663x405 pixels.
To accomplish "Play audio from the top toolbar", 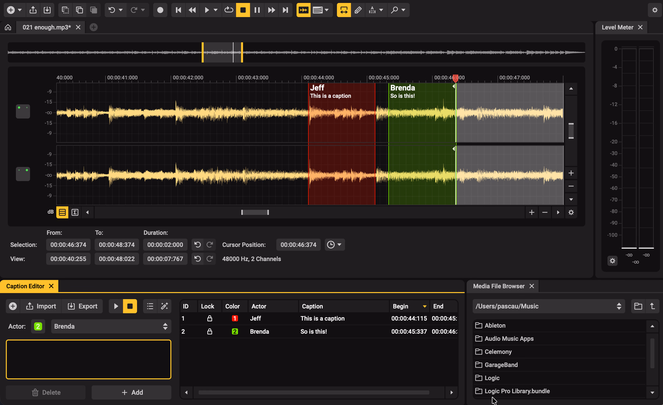I will click(x=207, y=10).
